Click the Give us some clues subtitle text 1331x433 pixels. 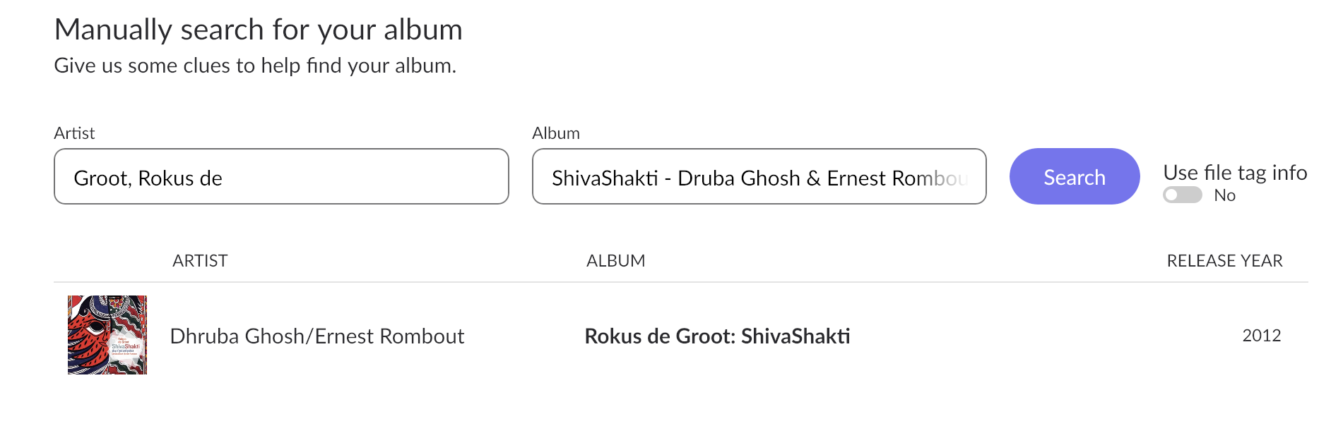(x=255, y=66)
